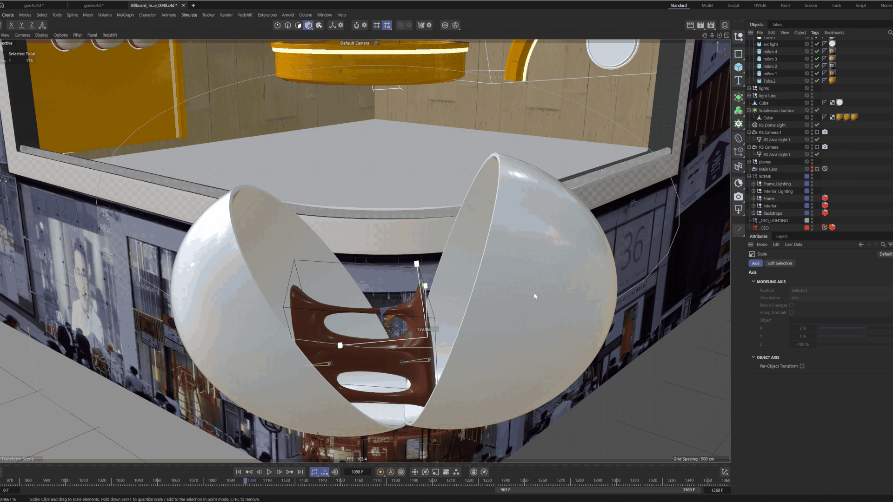Enable the Per-Object Transform checkbox

[802, 366]
